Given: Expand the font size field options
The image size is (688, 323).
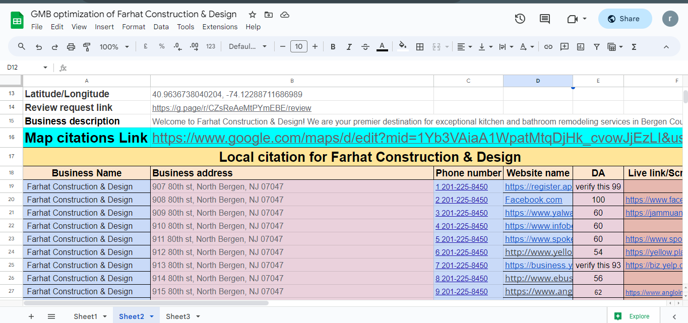Looking at the screenshot, I should pyautogui.click(x=299, y=46).
